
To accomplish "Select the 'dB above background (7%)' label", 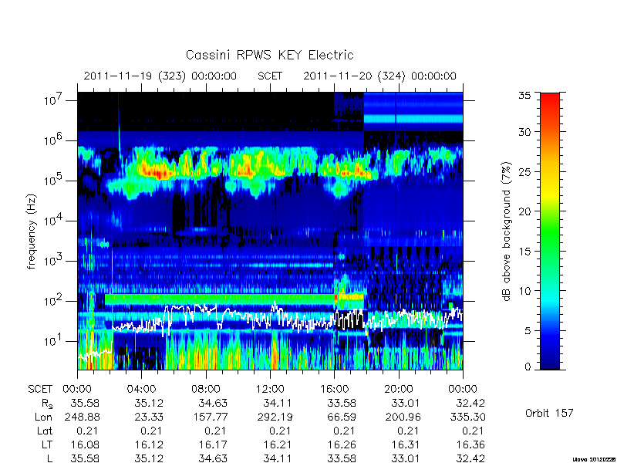I will pos(507,231).
